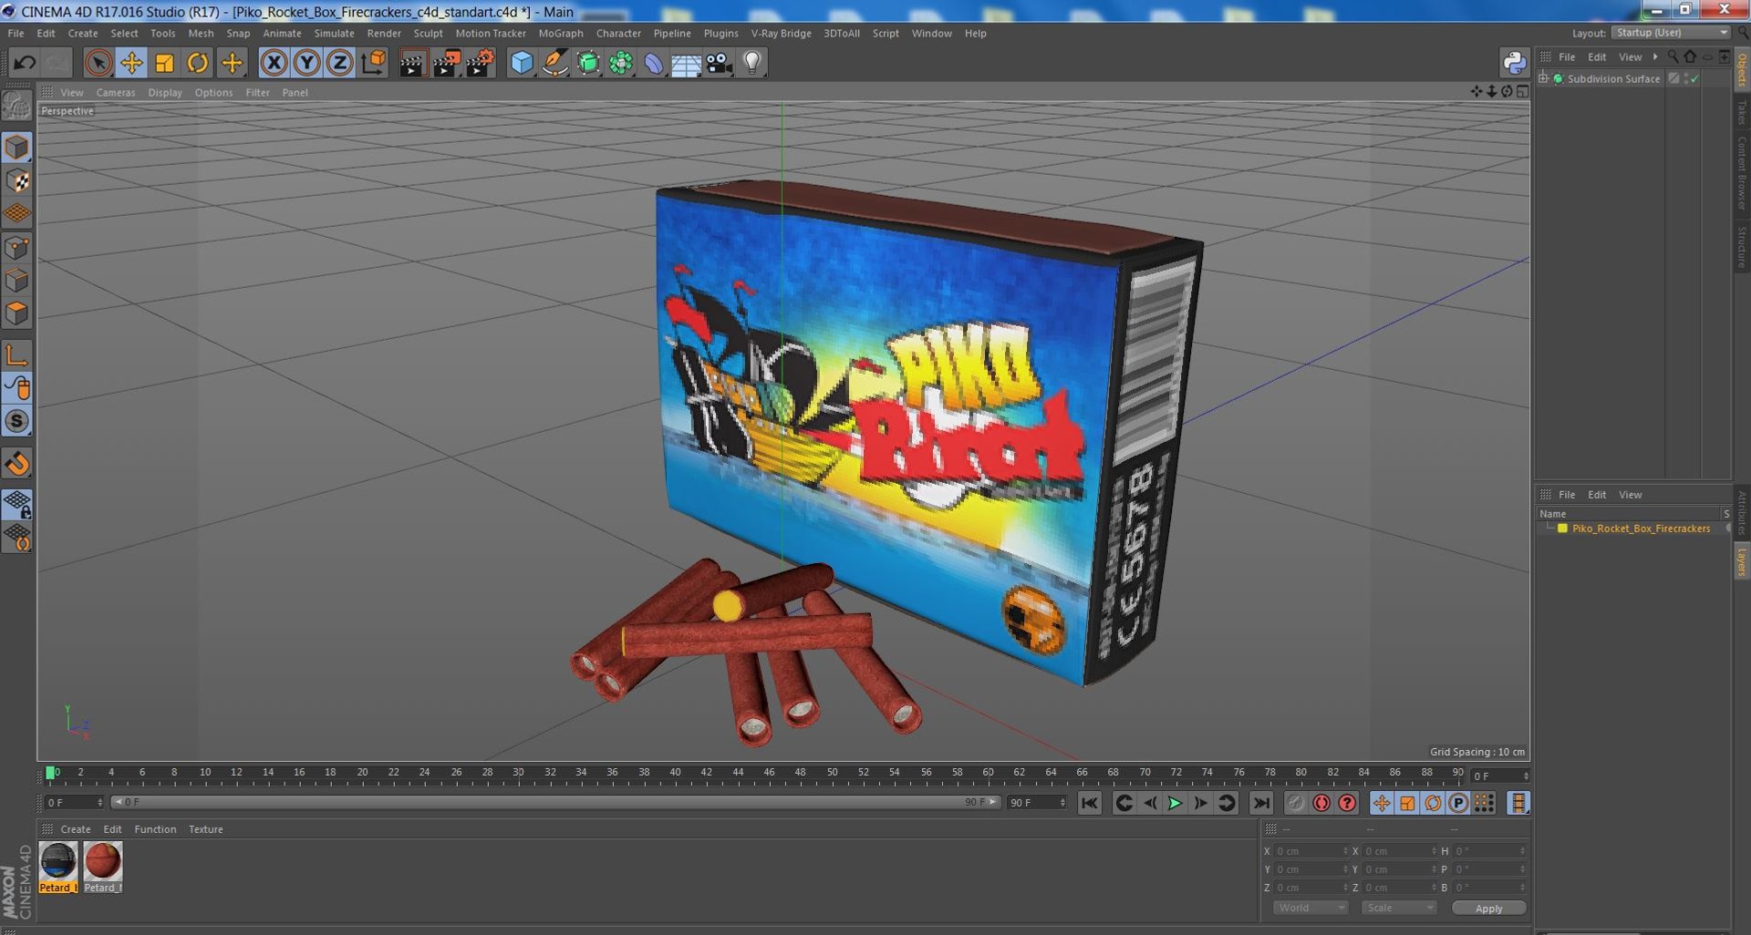
Task: Click the Apply button
Action: 1488,909
